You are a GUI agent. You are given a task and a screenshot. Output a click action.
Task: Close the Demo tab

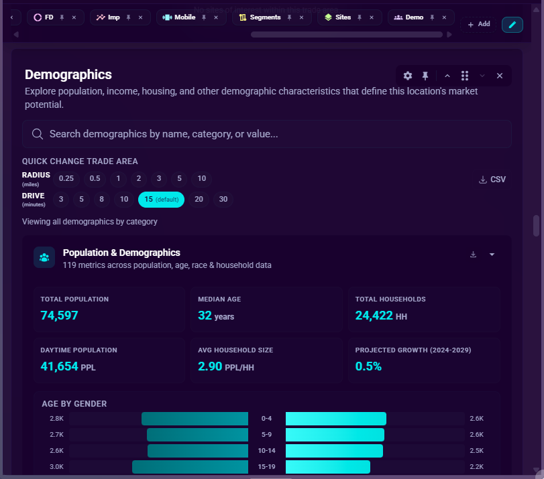click(444, 17)
